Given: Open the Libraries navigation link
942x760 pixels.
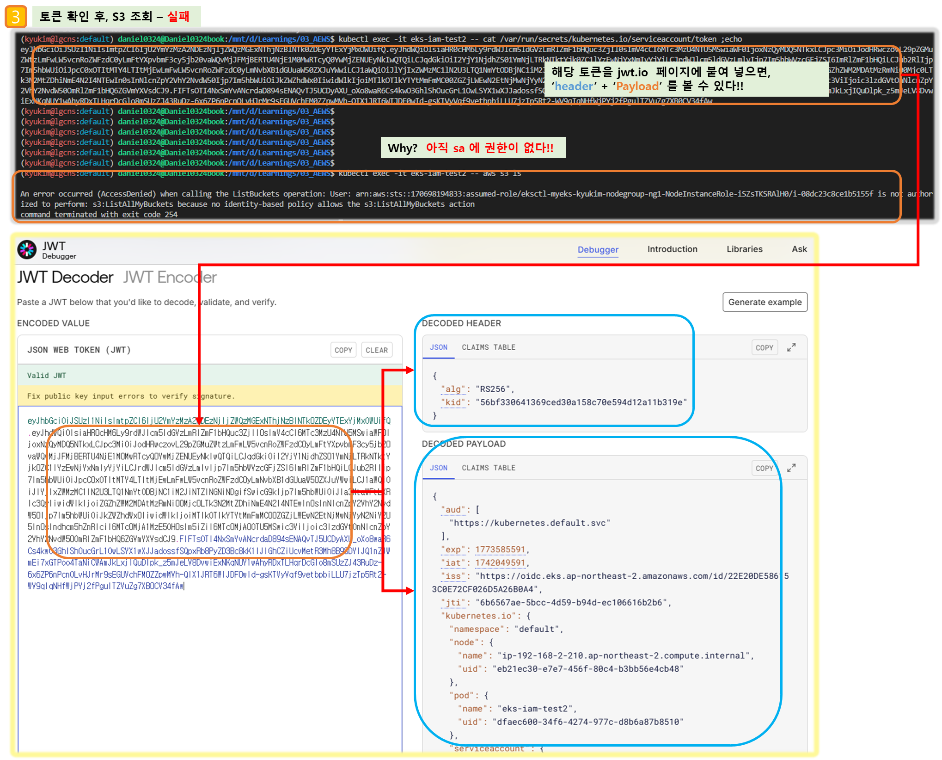Looking at the screenshot, I should 744,249.
